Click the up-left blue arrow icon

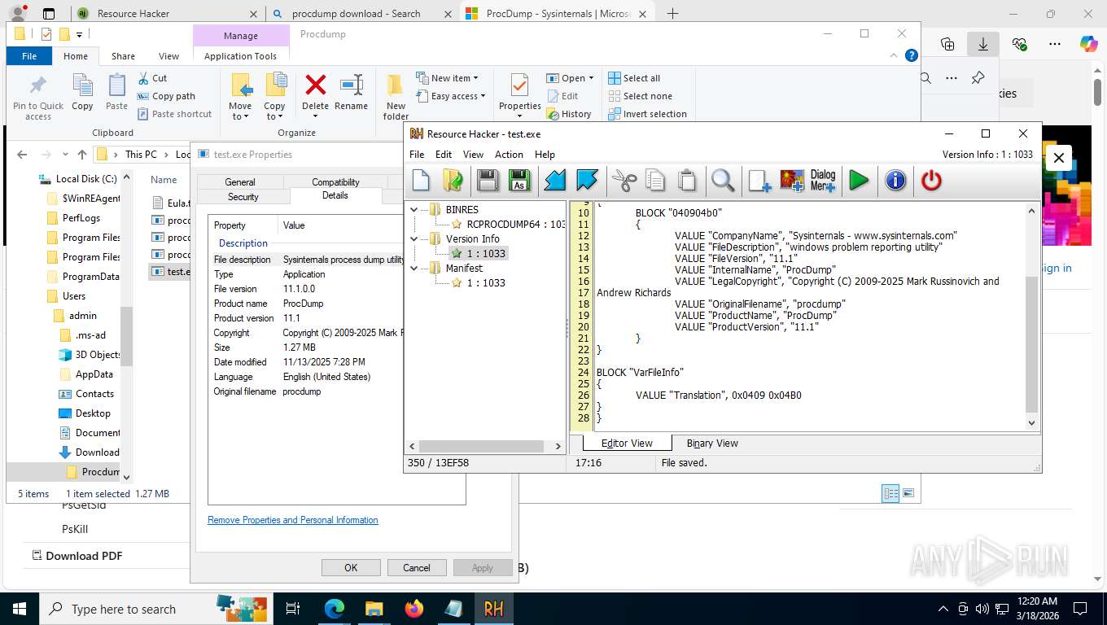pyautogui.click(x=587, y=181)
